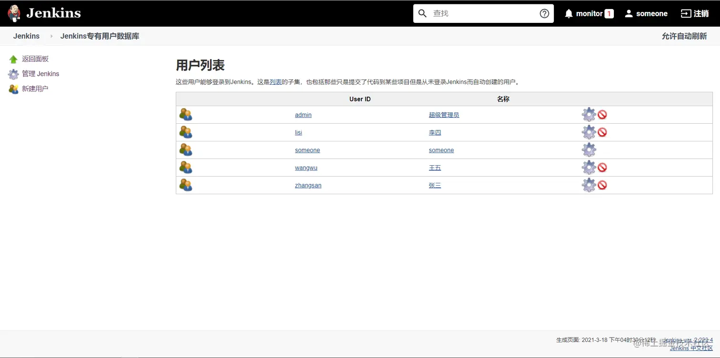
Task: Delete zhangsan user via red icon
Action: click(x=602, y=185)
